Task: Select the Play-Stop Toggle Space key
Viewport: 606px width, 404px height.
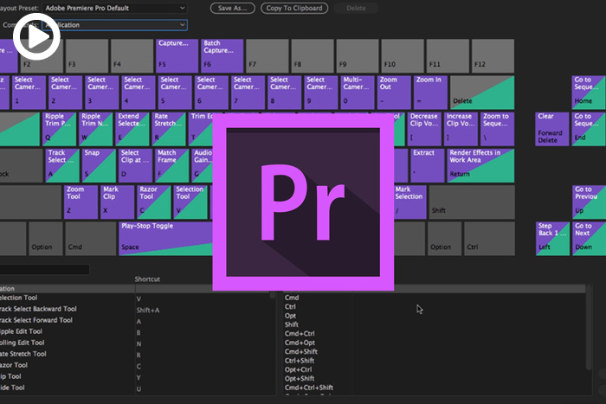Action: 166,239
